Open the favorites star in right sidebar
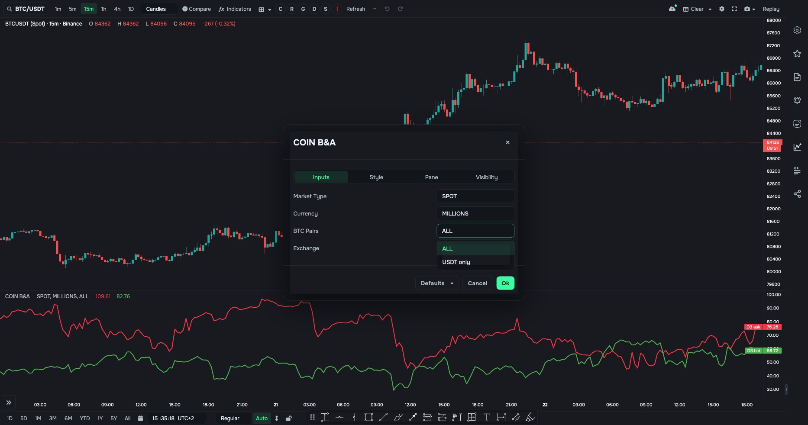 pyautogui.click(x=797, y=54)
